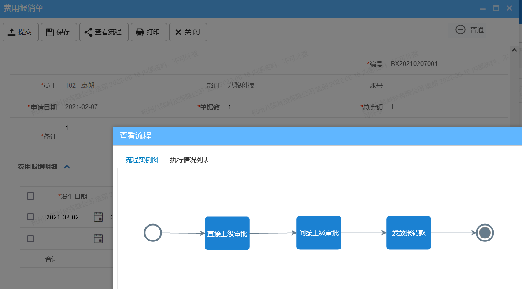This screenshot has width=522, height=289.
Task: Check the checkbox for the 2021-02-02 expense row
Action: tap(30, 216)
